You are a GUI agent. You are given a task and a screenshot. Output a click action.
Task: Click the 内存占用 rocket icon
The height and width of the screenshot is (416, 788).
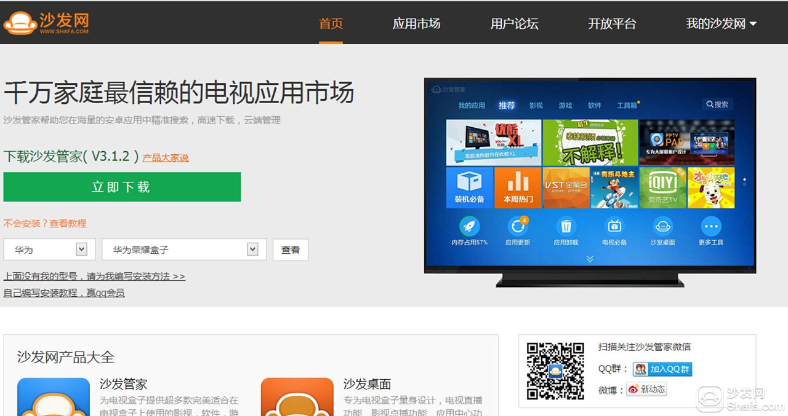click(470, 226)
